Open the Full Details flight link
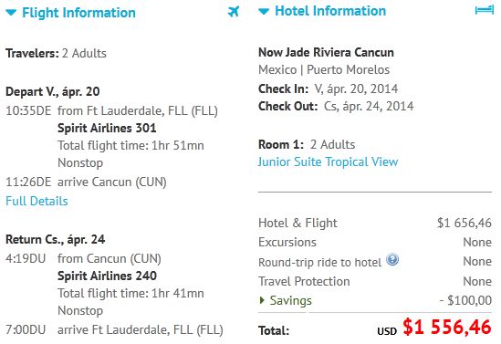The height and width of the screenshot is (344, 501). pos(37,201)
